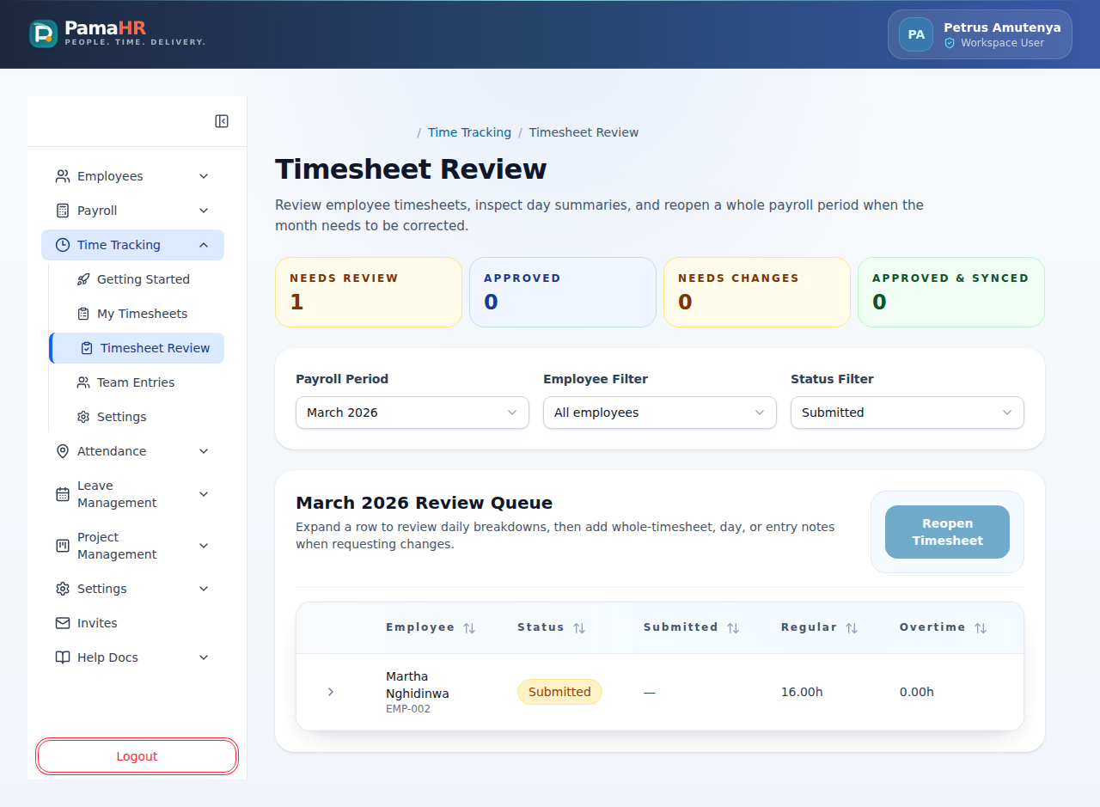This screenshot has height=807, width=1100.
Task: Click the Time Tracking sub-menu Settings gear icon
Action: (x=83, y=417)
